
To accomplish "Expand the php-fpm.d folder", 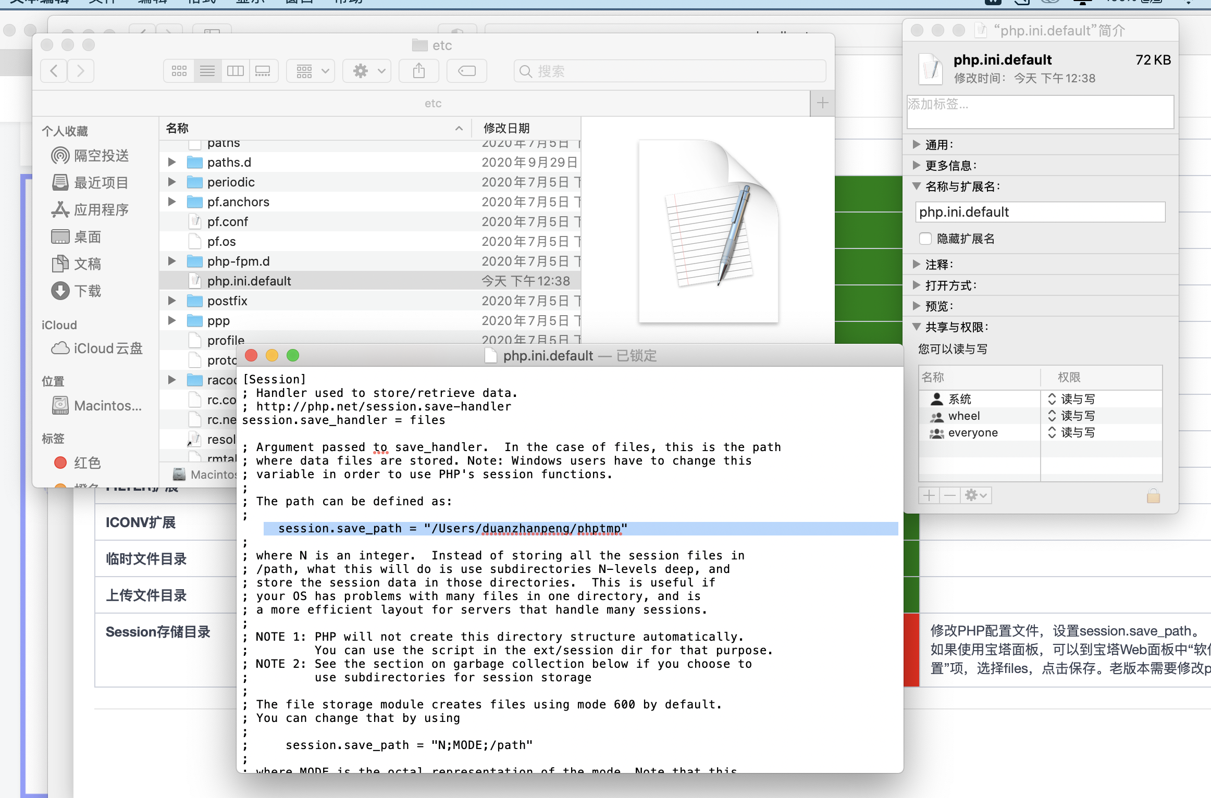I will [x=171, y=261].
